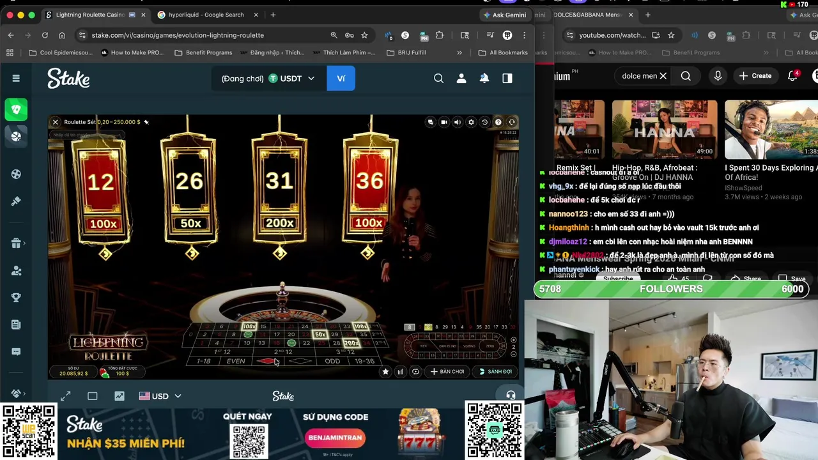Enter fullscreen mode below game

(x=65, y=396)
